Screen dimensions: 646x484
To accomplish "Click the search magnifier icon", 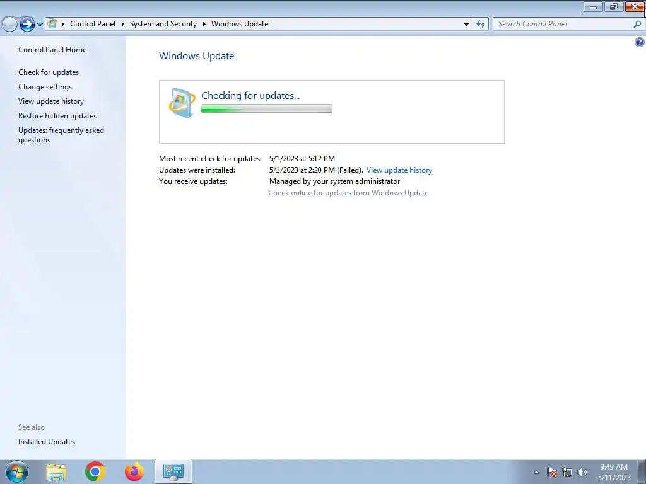I will pos(637,24).
